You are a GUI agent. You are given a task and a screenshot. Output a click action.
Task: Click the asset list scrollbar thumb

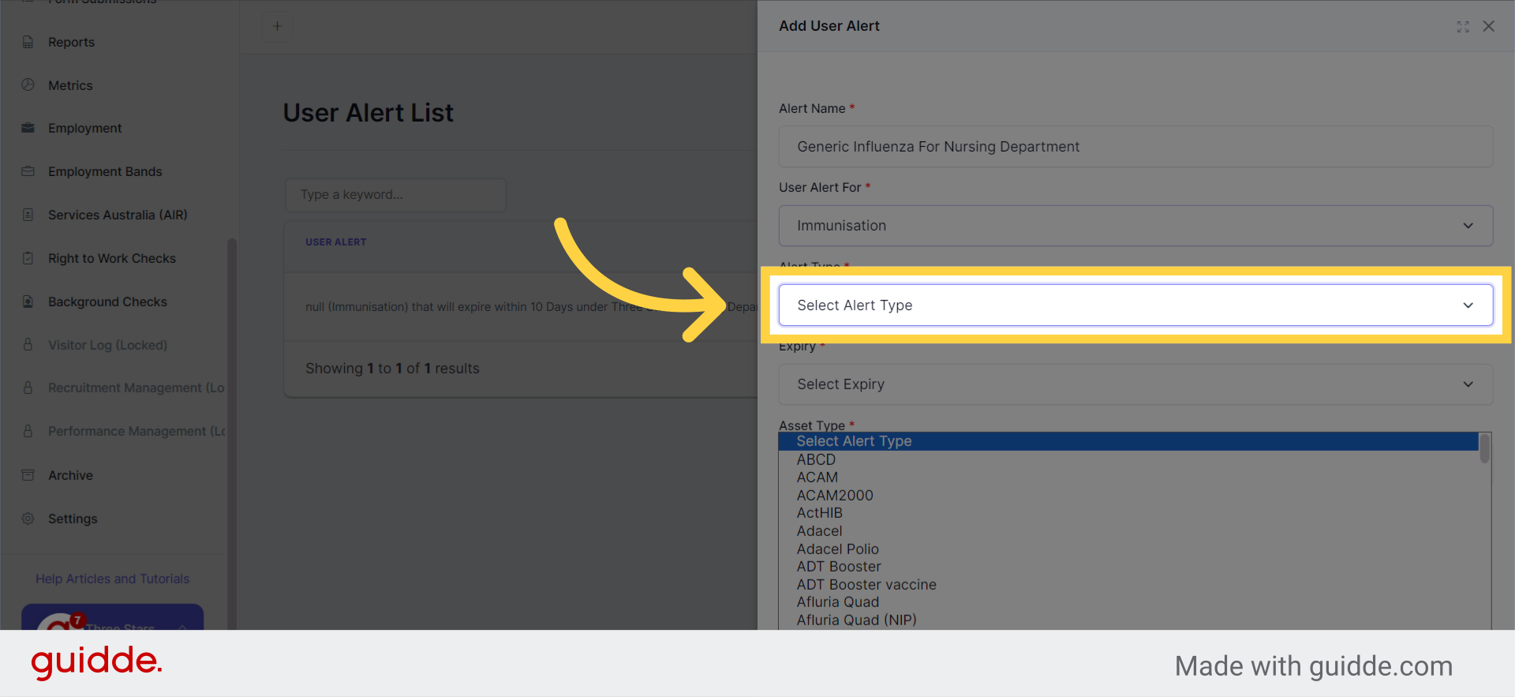pos(1485,448)
